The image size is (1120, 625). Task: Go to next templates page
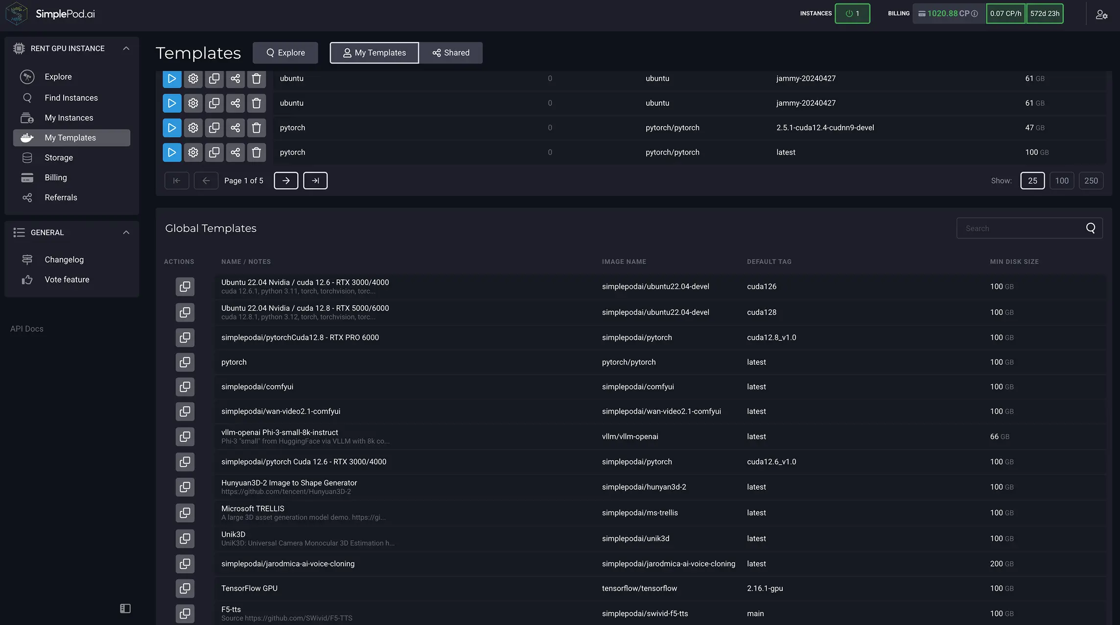[286, 181]
